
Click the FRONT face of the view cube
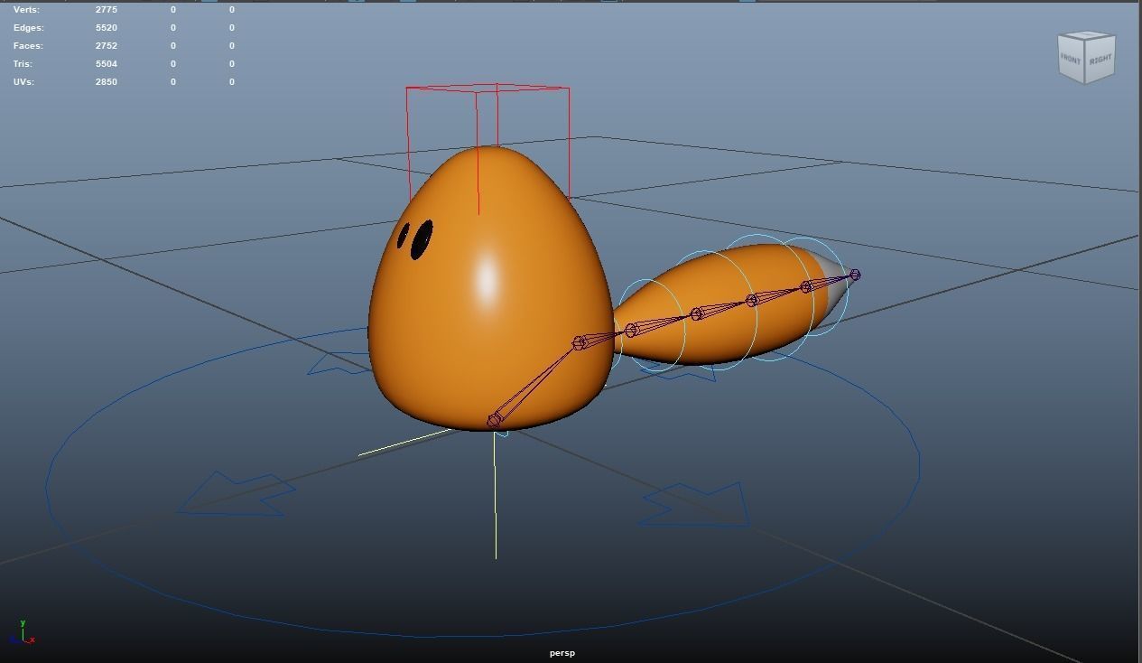1071,58
